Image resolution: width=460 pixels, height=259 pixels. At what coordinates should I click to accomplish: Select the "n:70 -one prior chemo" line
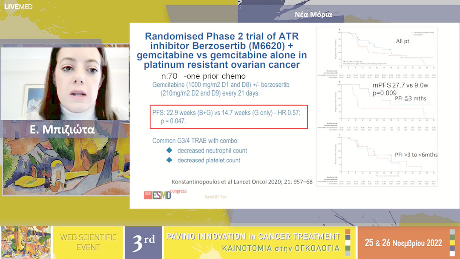tap(203, 76)
